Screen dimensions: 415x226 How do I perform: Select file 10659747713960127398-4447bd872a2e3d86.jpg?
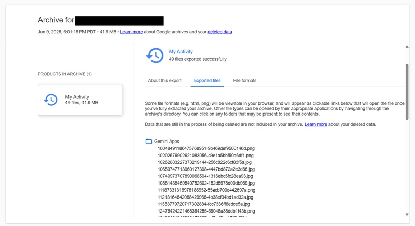206,169
